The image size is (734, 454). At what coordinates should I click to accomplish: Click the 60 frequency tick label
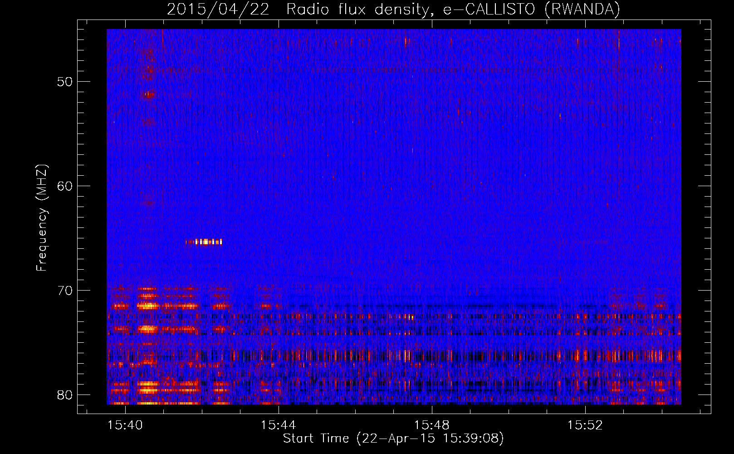tap(65, 186)
